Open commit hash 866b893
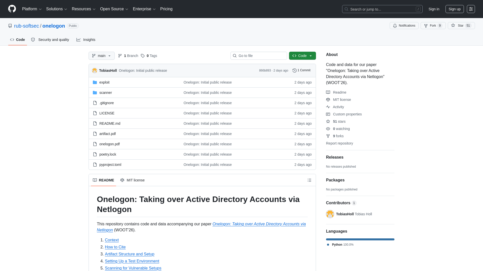The height and width of the screenshot is (271, 483). click(265, 71)
